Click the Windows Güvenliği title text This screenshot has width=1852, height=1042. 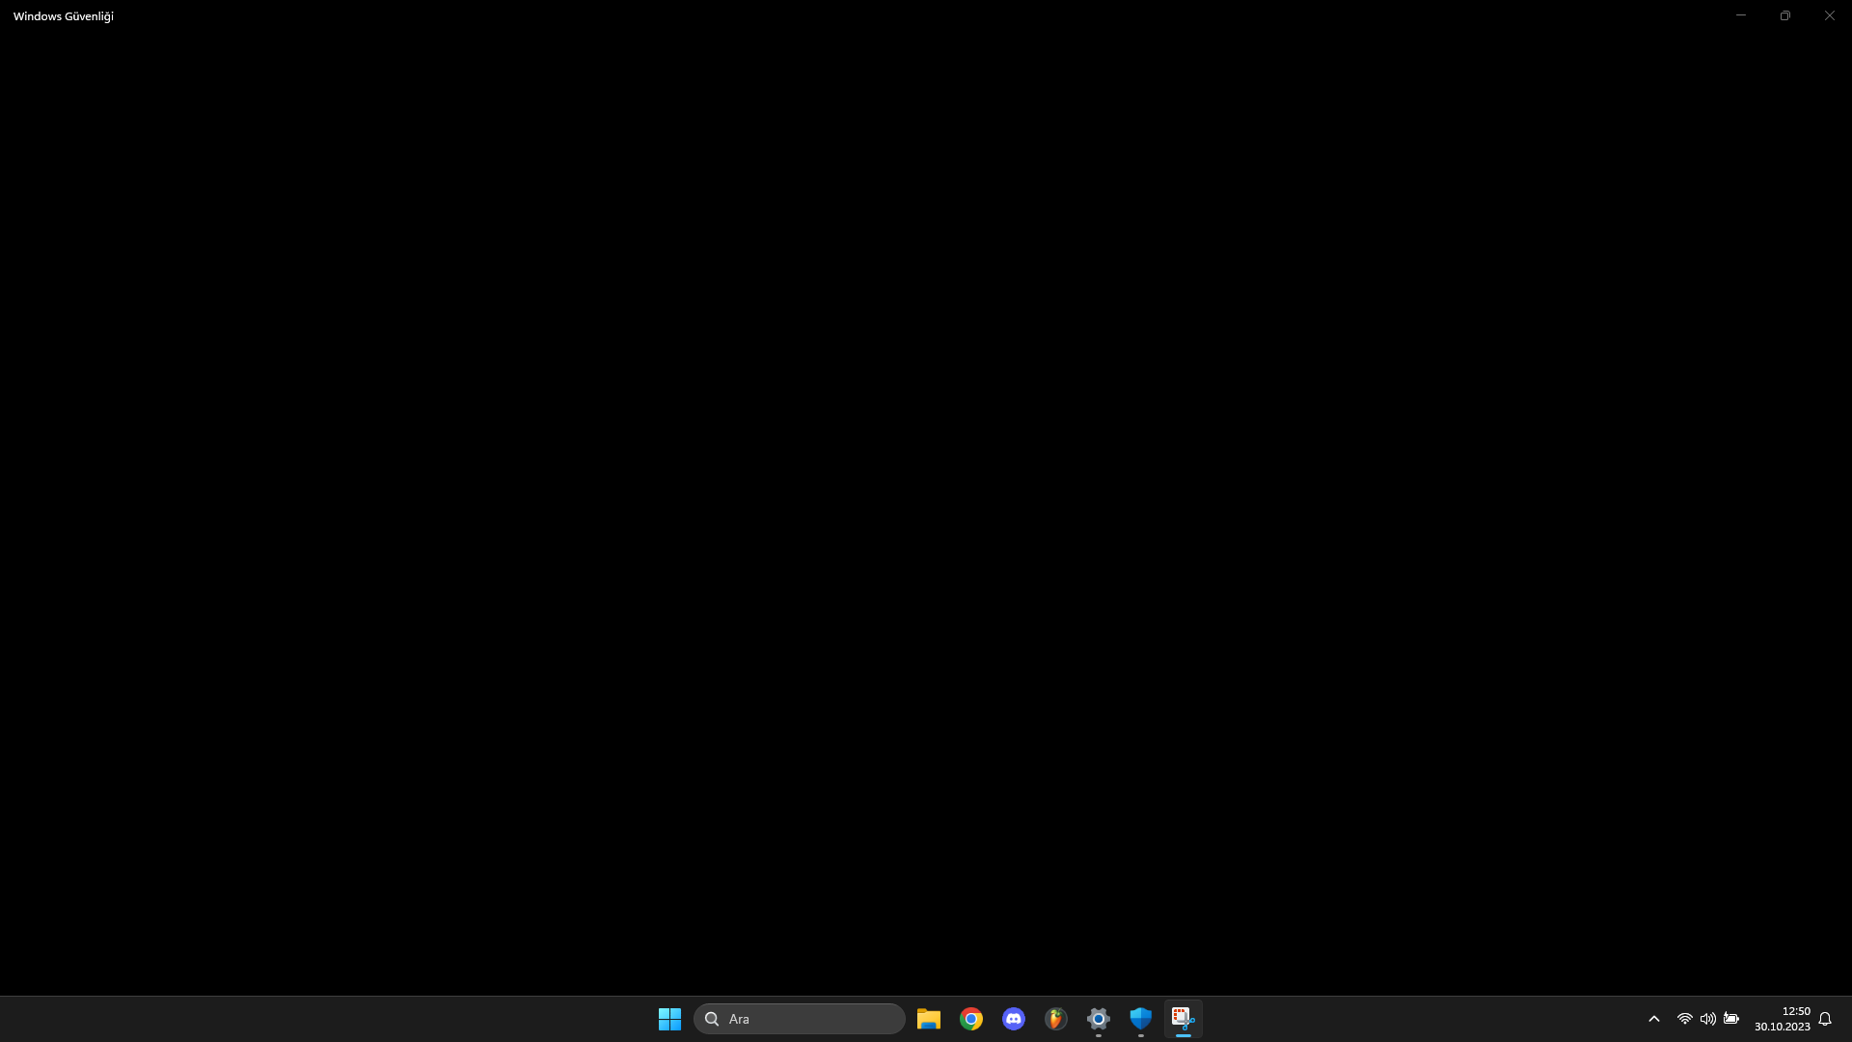[x=64, y=16]
